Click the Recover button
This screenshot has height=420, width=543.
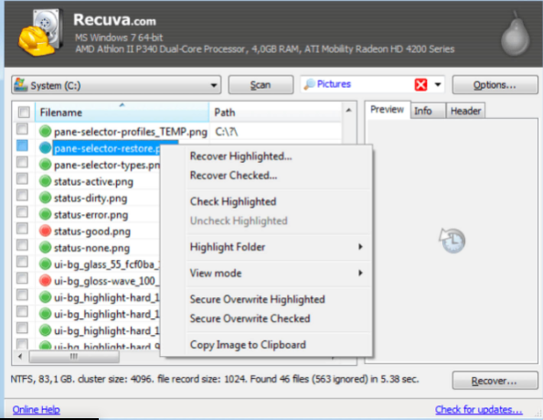click(x=495, y=381)
